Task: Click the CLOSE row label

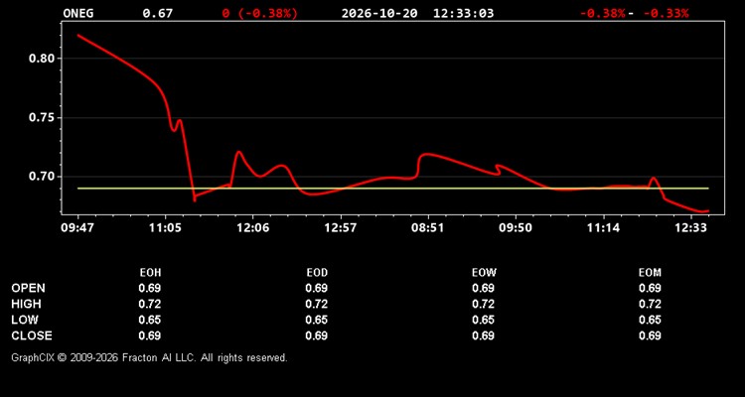Action: click(x=32, y=335)
